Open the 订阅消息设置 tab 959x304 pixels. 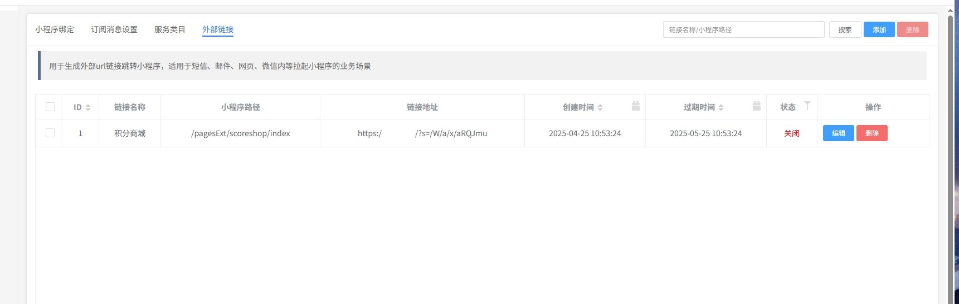114,29
